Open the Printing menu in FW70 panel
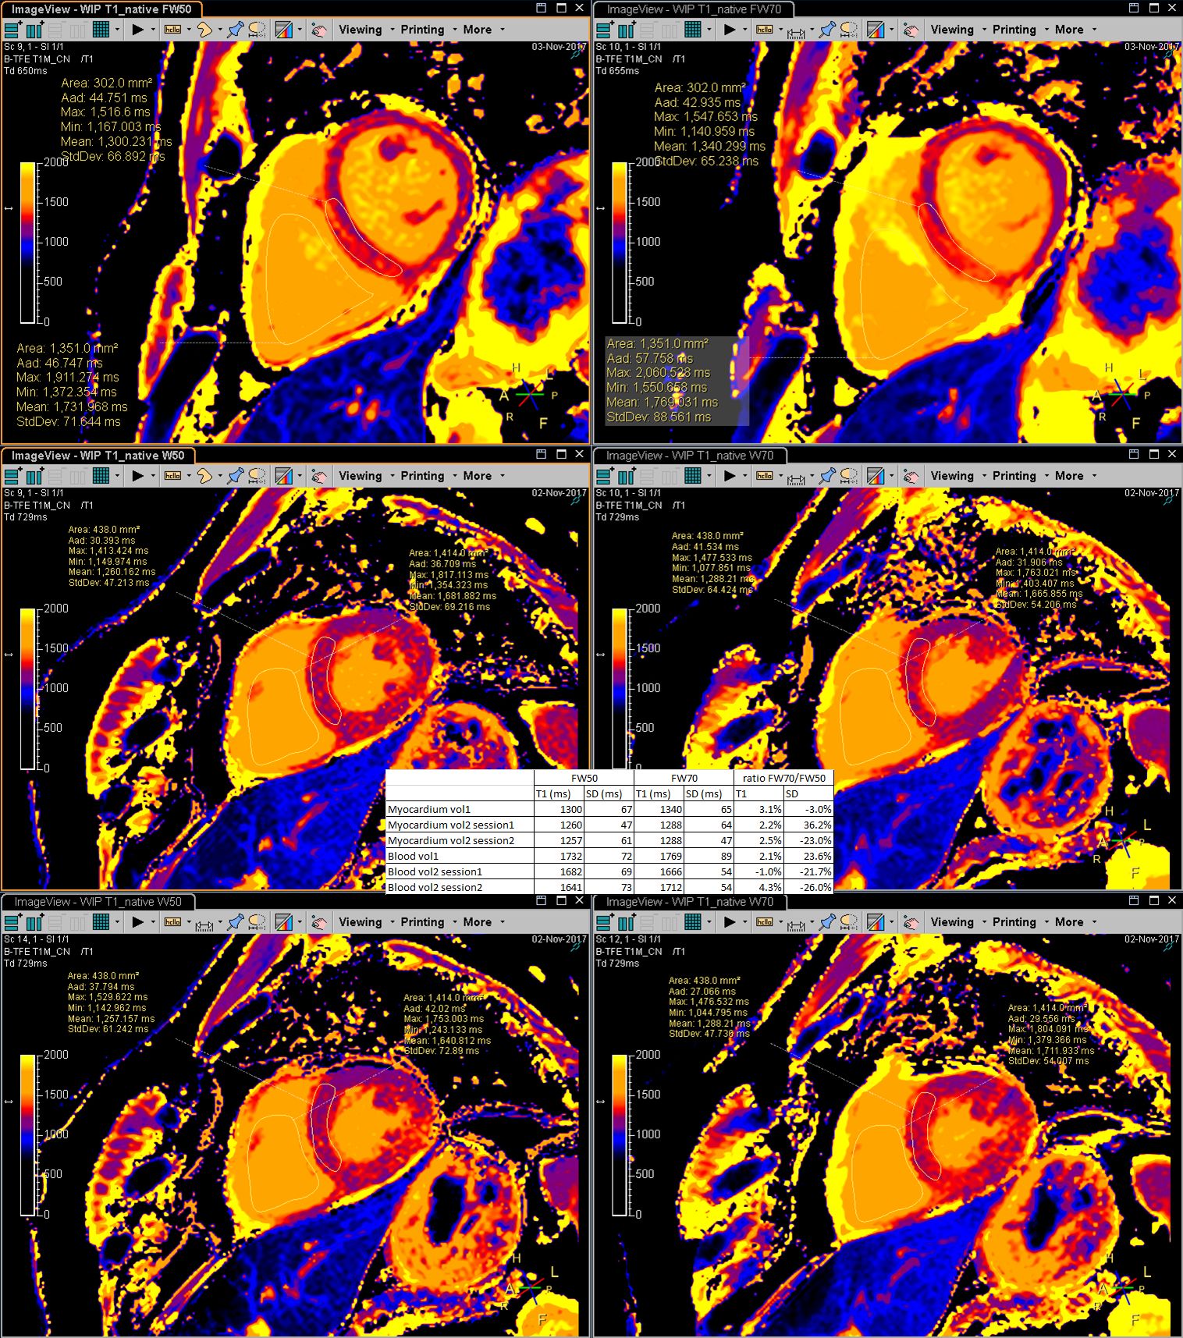The height and width of the screenshot is (1338, 1183). coord(1014,30)
